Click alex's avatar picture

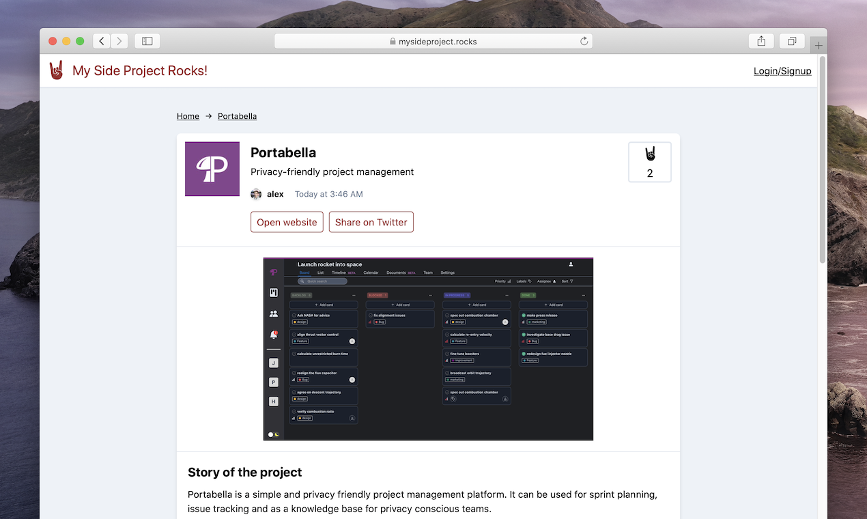[256, 194]
